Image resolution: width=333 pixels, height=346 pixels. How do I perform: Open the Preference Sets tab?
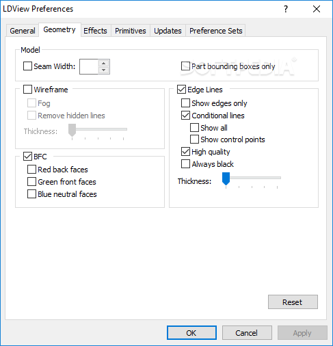pyautogui.click(x=216, y=31)
